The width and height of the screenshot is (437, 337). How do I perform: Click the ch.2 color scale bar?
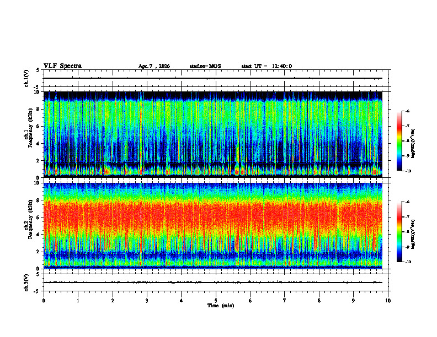[399, 232]
